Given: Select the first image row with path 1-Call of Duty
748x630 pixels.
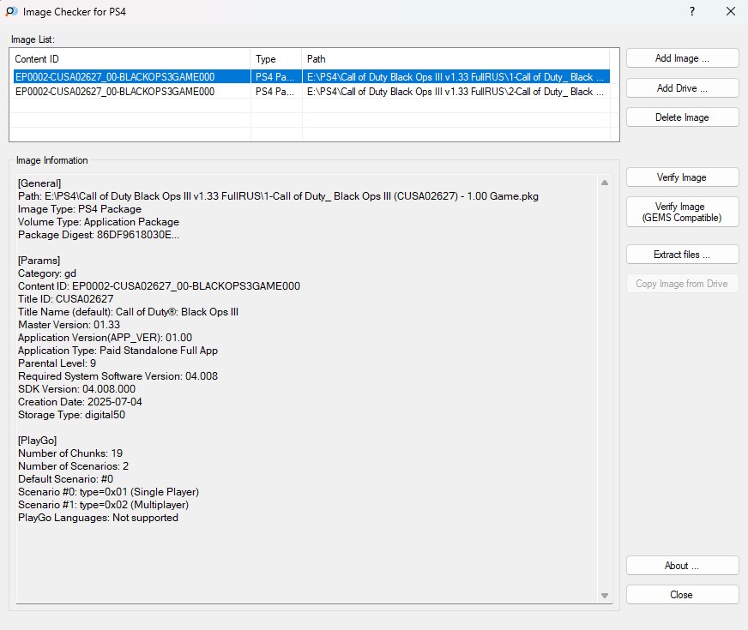Looking at the screenshot, I should tap(311, 77).
